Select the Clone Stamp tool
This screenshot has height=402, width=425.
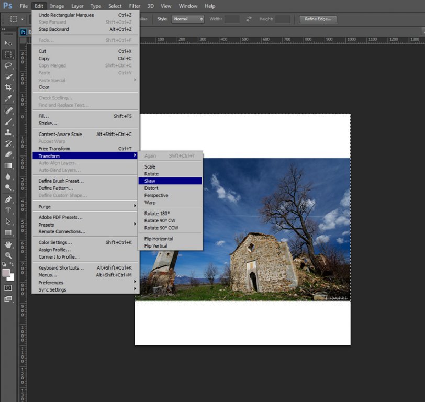point(8,133)
